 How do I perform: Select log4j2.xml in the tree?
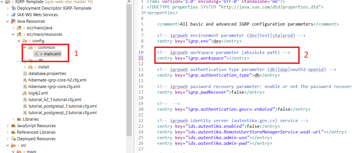tap(38, 93)
